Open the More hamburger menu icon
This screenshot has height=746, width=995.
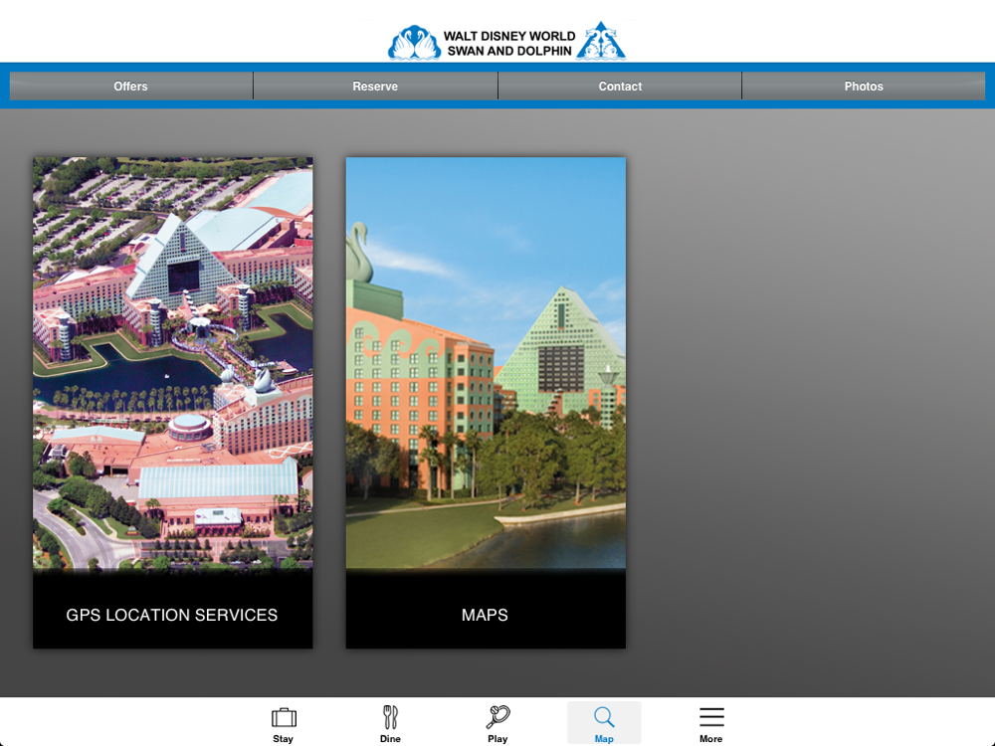pyautogui.click(x=711, y=717)
